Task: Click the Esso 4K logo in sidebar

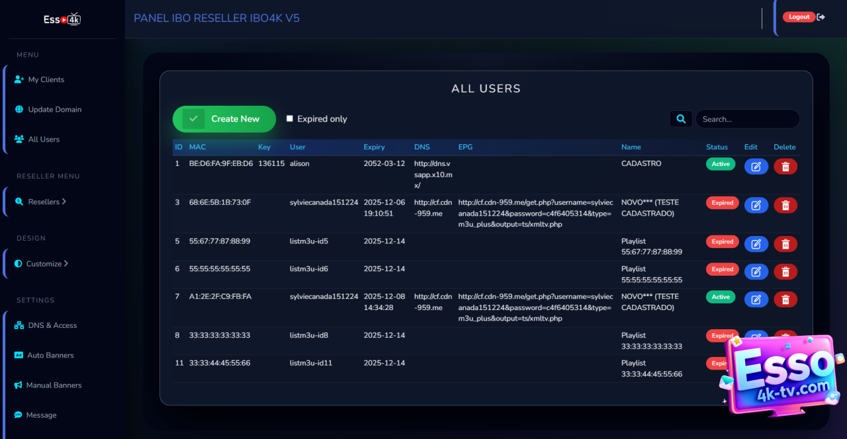Action: pos(62,20)
